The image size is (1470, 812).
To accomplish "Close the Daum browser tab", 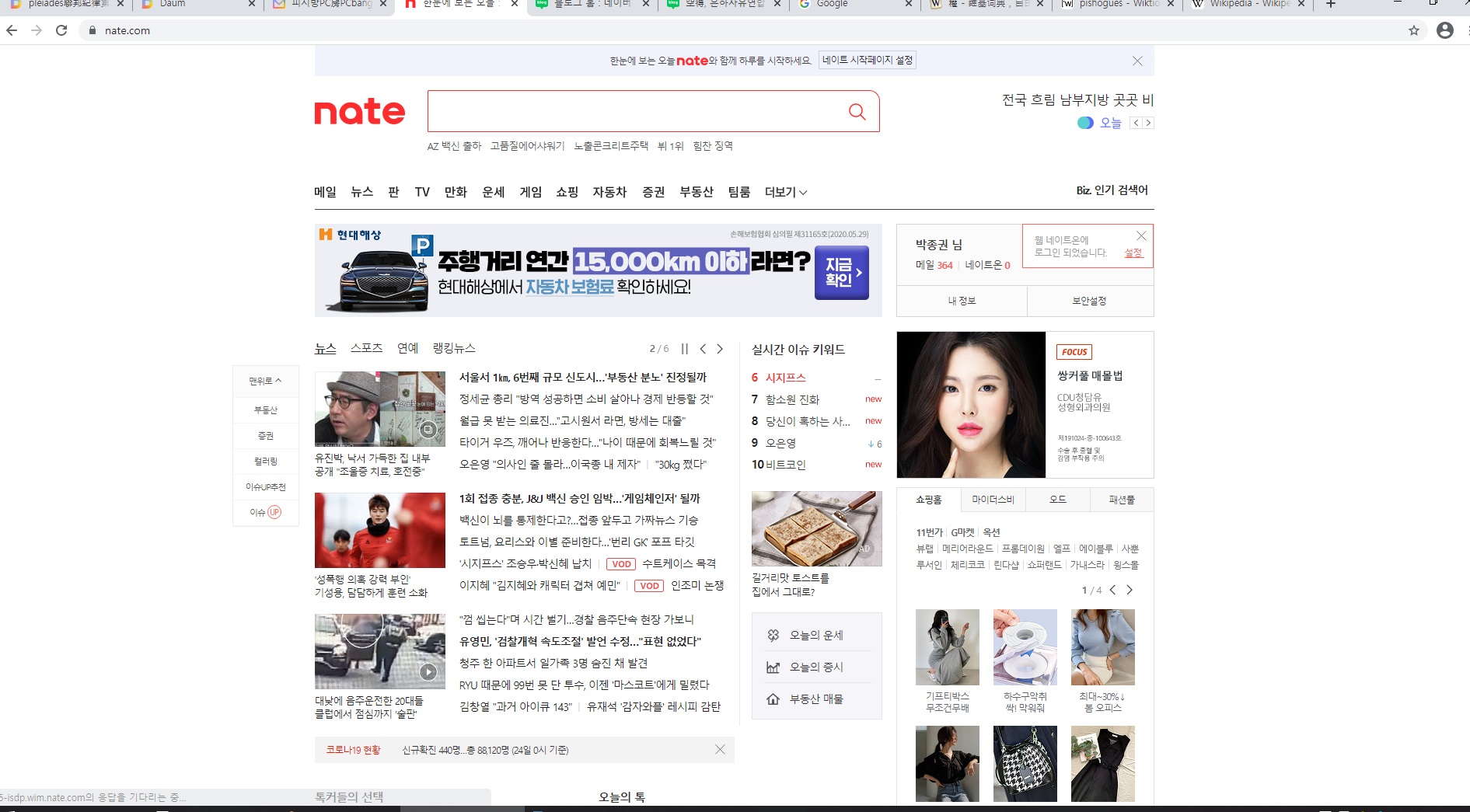I will pos(251,4).
